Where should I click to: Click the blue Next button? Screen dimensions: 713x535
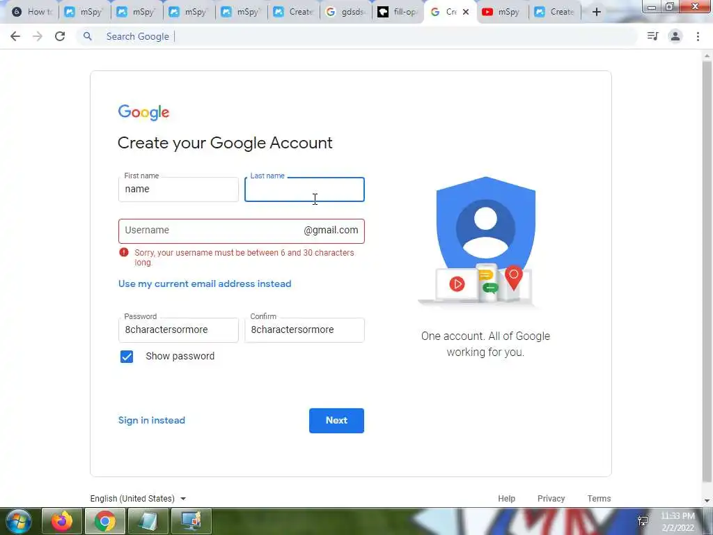tap(336, 420)
